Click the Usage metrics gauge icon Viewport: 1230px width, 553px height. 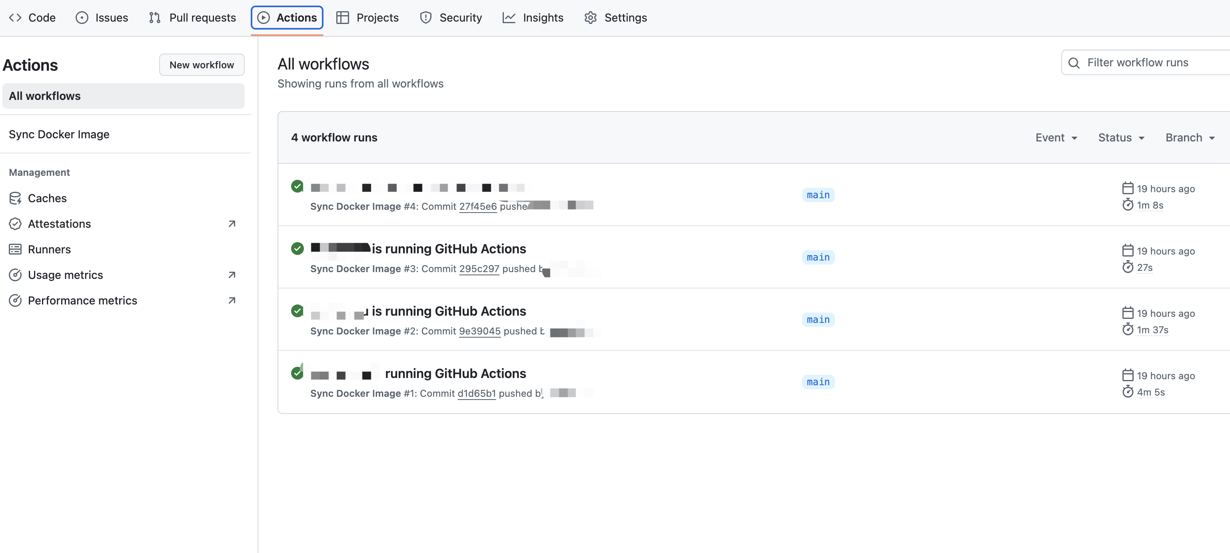tap(15, 275)
